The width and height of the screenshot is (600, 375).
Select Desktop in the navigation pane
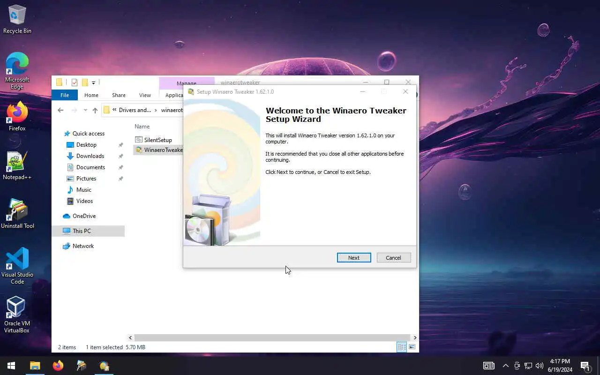(x=86, y=145)
